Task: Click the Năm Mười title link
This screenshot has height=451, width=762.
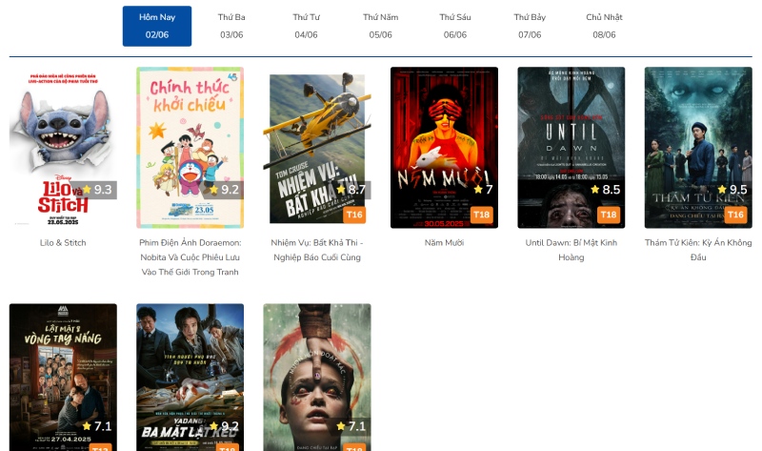Action: tap(444, 243)
